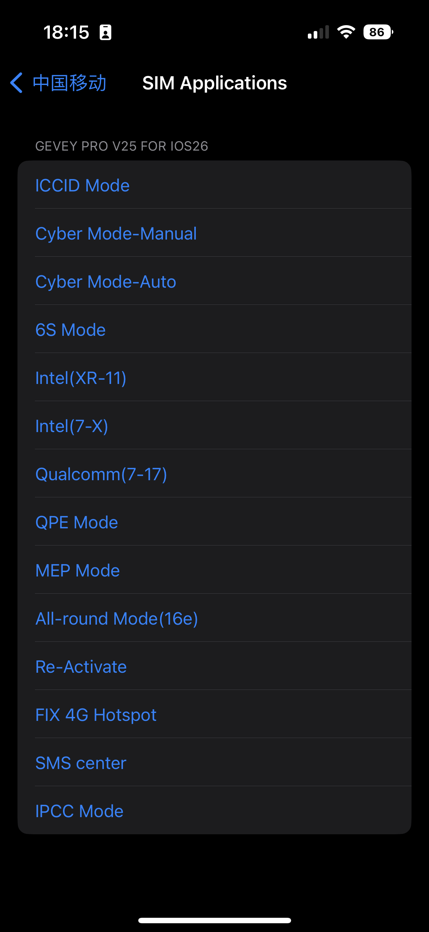Tap the blue back chevron arrow
Image resolution: width=429 pixels, height=932 pixels.
(x=17, y=83)
